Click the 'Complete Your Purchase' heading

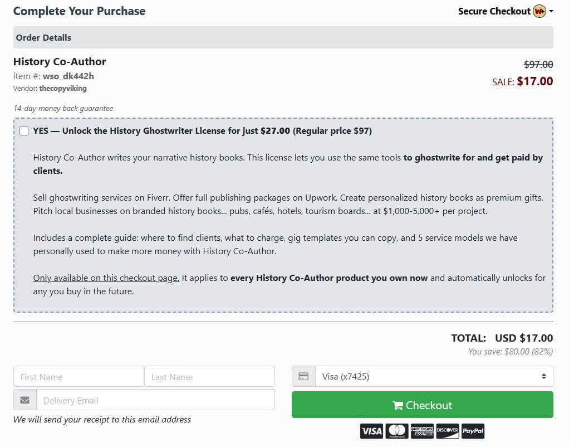click(x=79, y=11)
